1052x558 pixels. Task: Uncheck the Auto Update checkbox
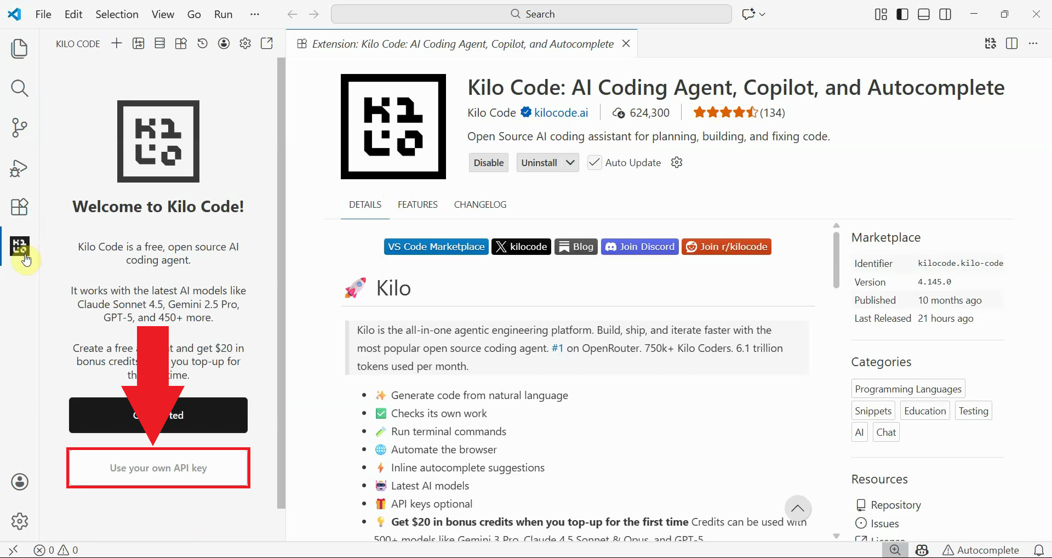pyautogui.click(x=594, y=162)
